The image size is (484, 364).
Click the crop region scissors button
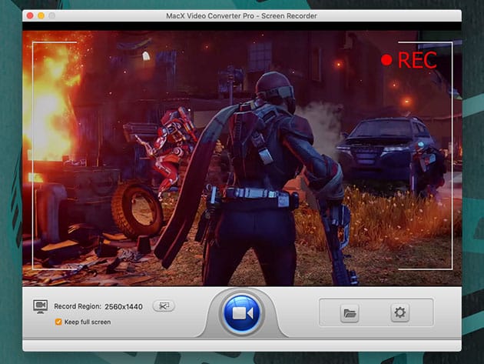163,306
